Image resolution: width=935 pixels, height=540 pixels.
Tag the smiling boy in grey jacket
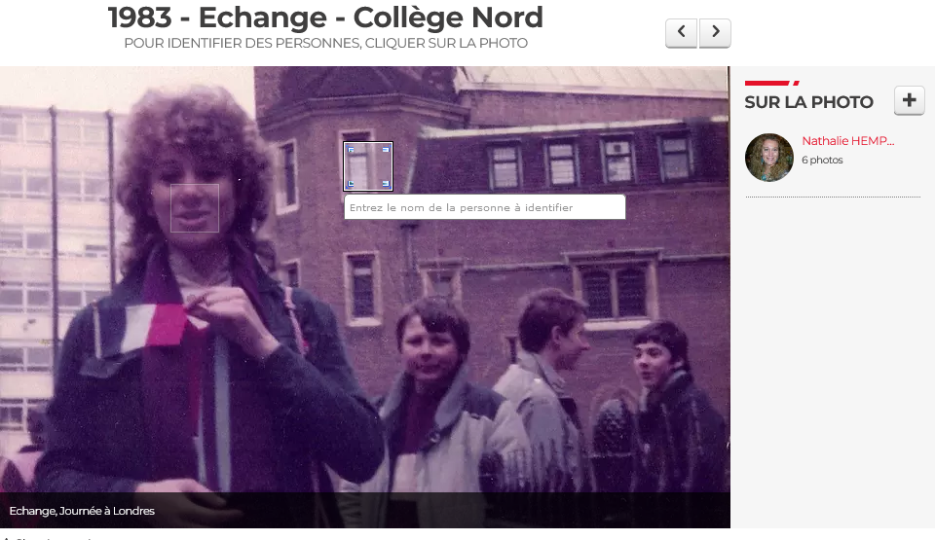[432, 344]
